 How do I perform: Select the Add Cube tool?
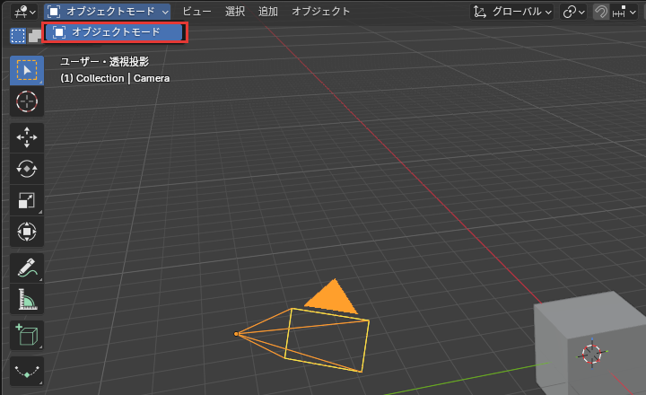pos(27,335)
